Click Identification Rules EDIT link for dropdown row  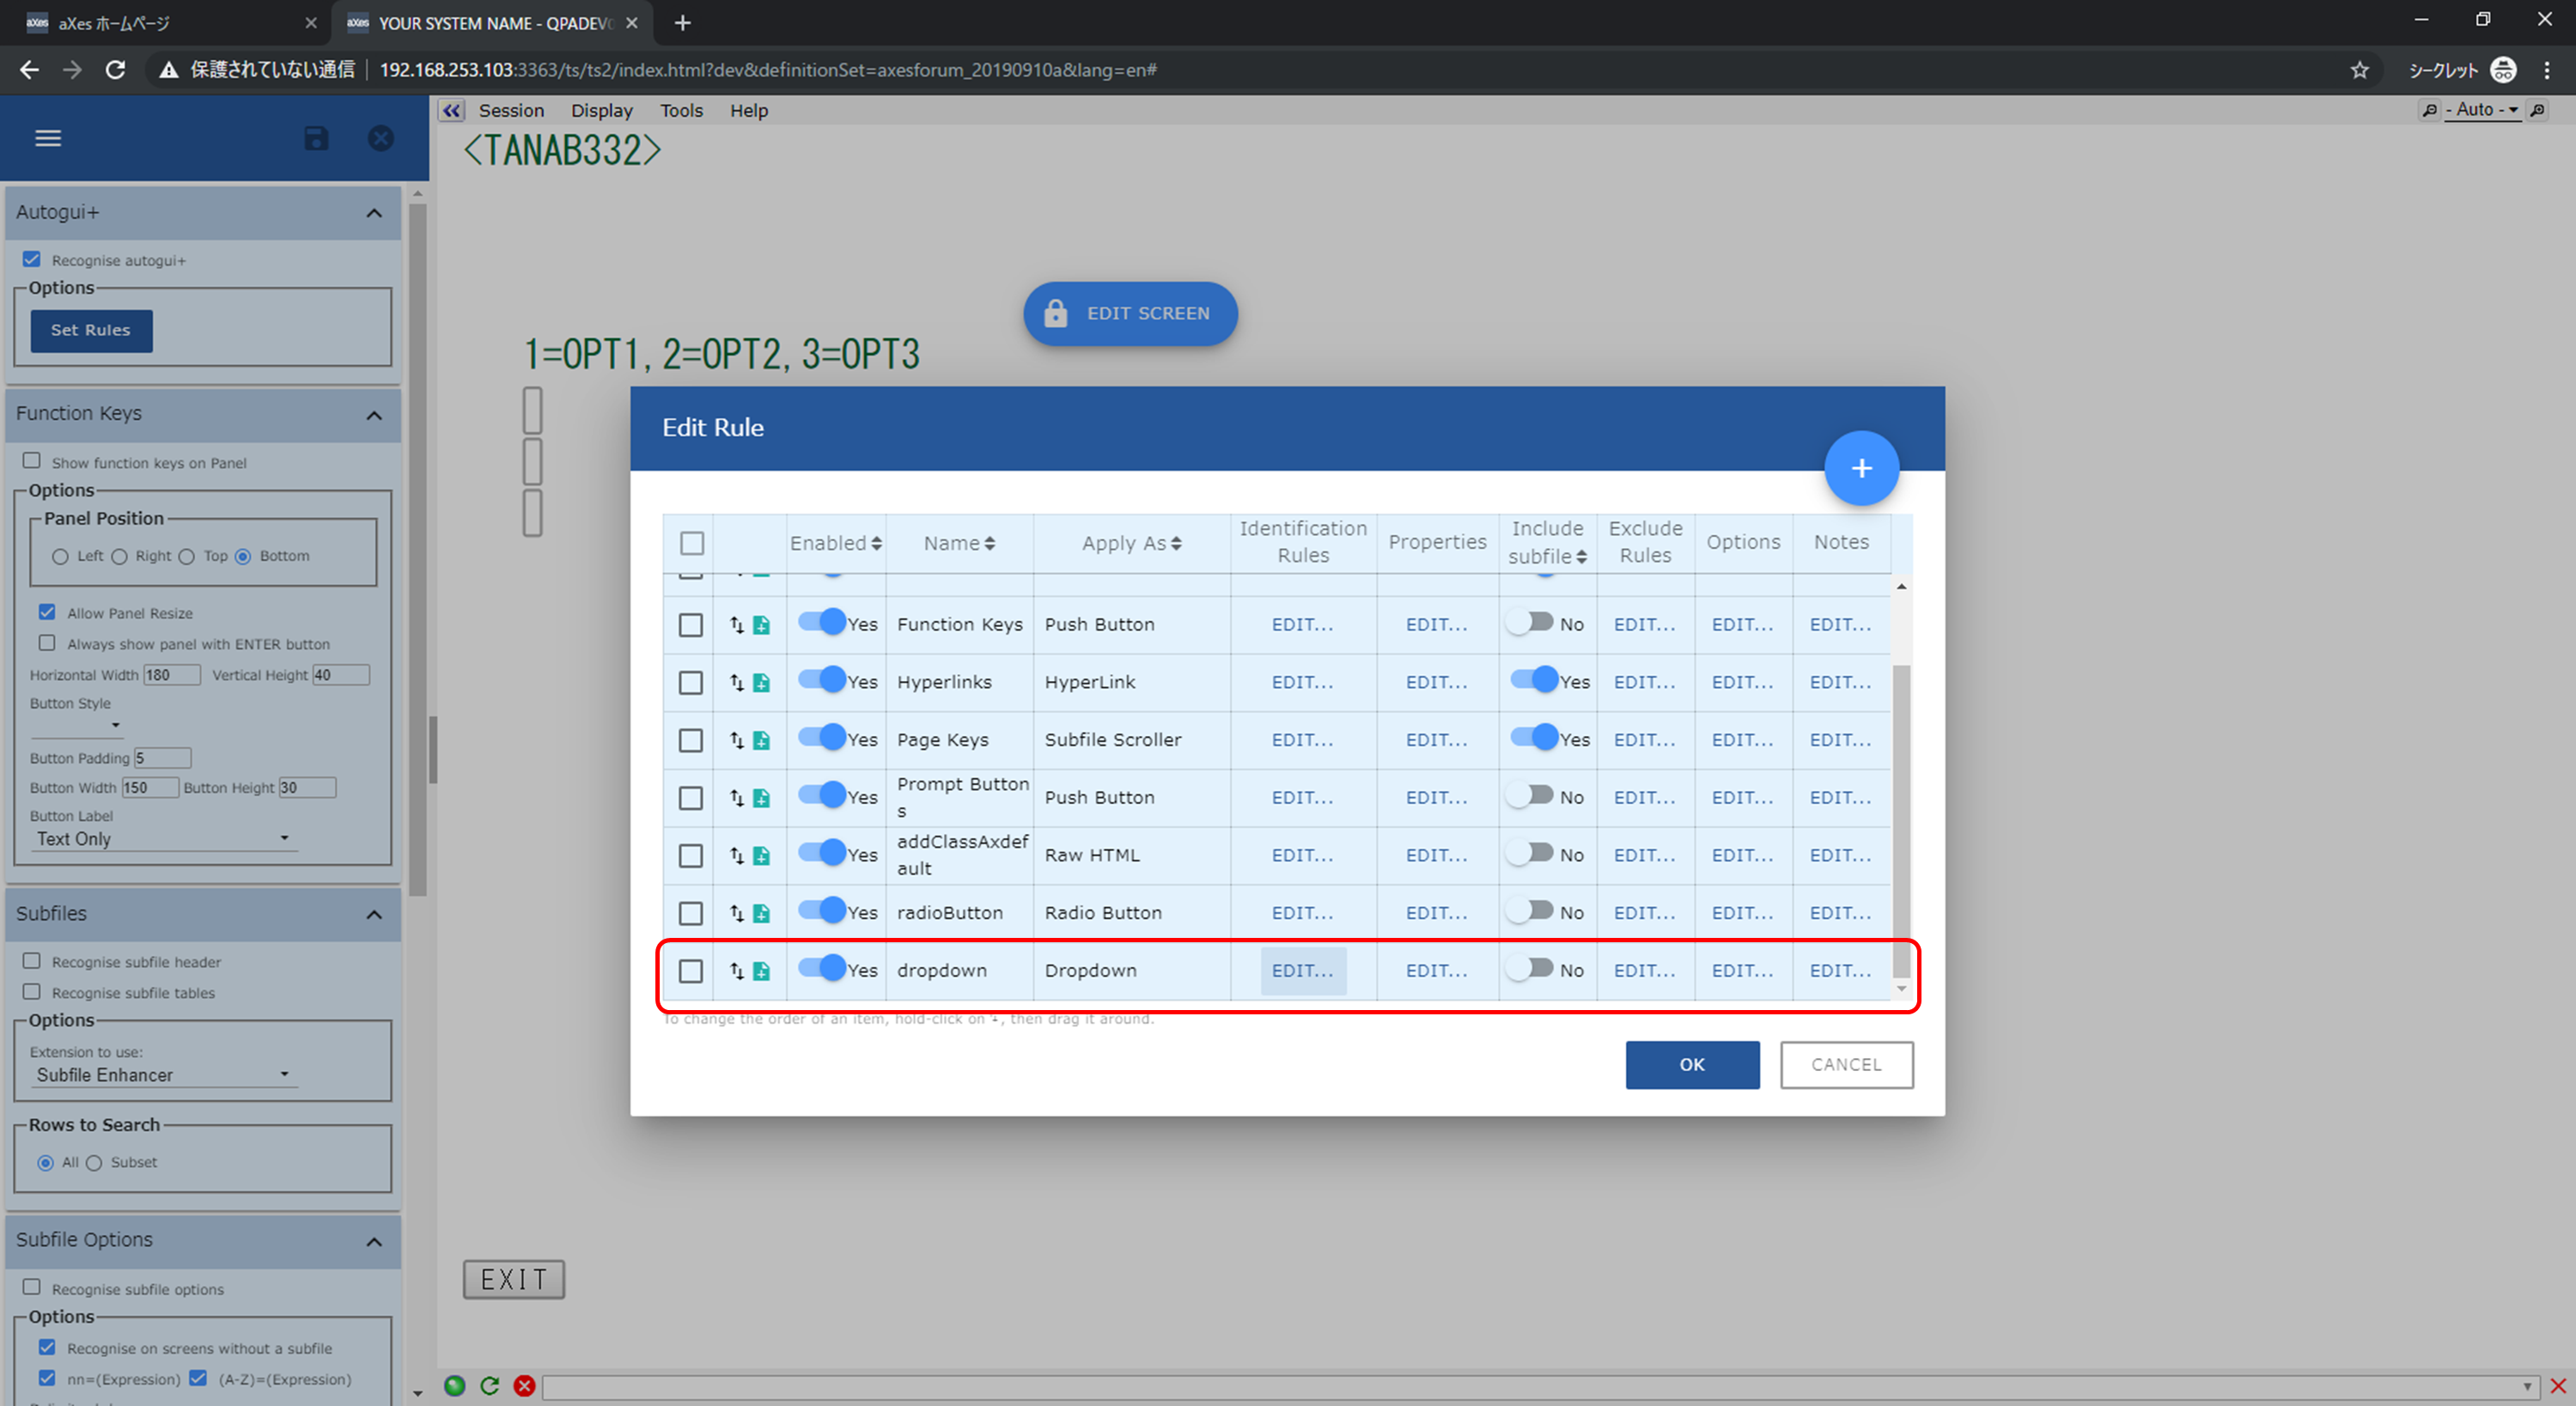point(1302,971)
